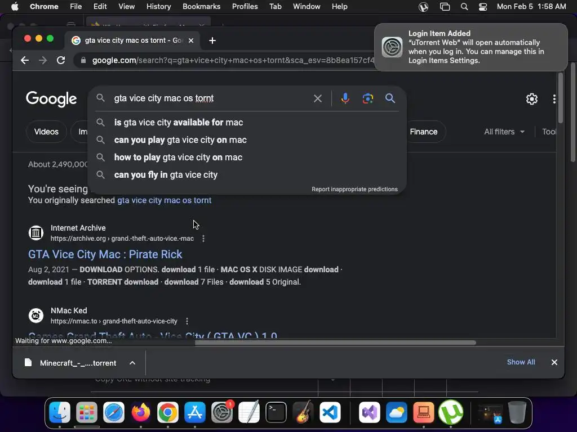Screen dimensions: 577x432
Task: Click Show All downloads
Action: (x=521, y=362)
